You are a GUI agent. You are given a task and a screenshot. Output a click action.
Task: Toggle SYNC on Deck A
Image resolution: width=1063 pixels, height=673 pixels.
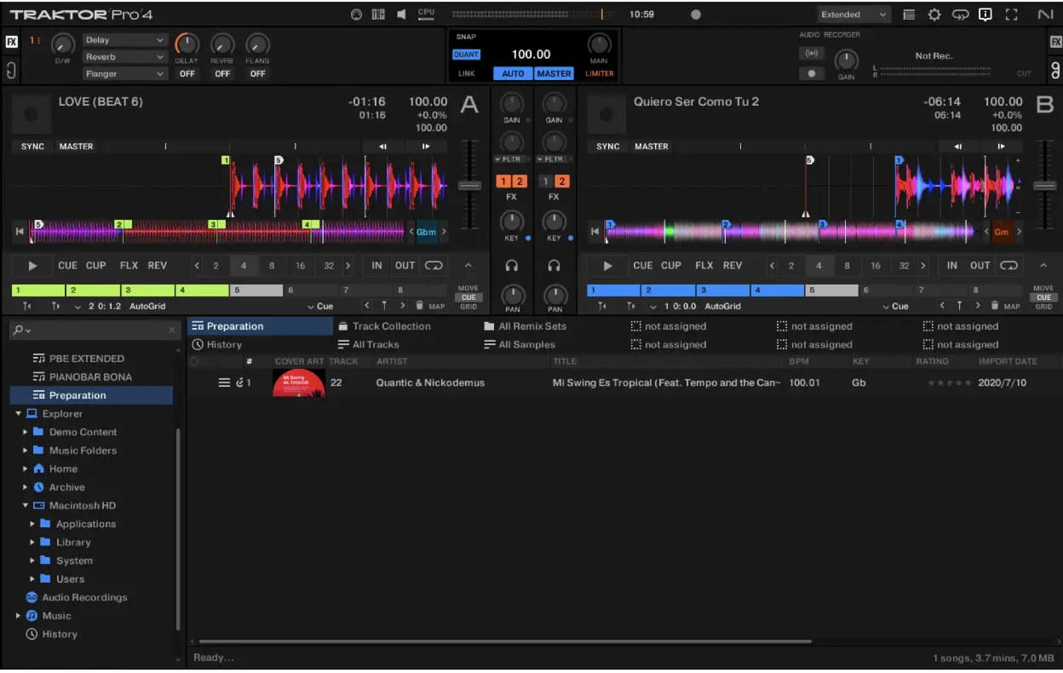[32, 147]
